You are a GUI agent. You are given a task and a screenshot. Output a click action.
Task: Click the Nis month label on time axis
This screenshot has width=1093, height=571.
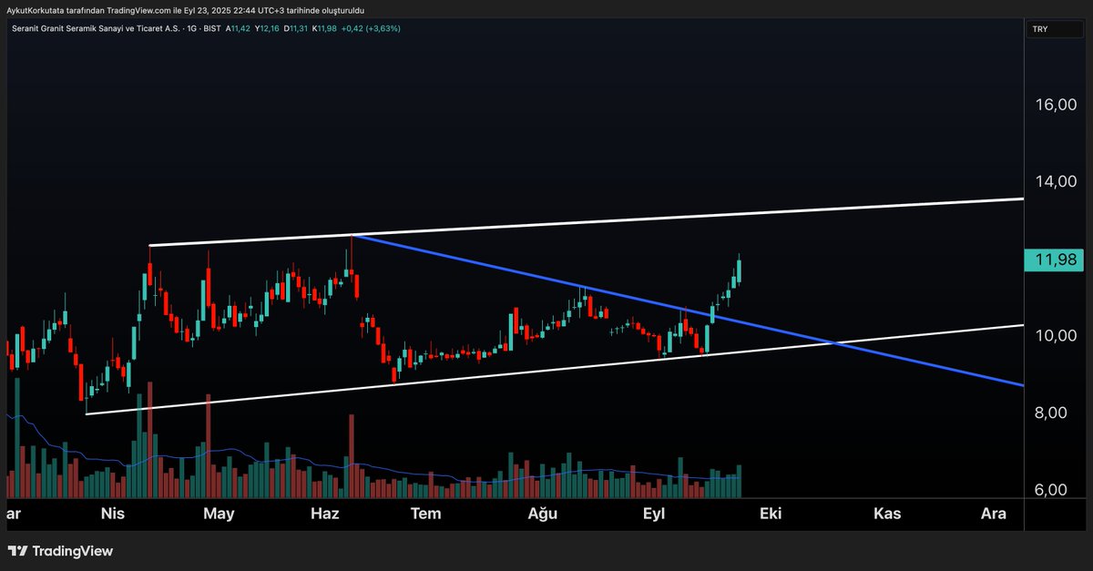point(113,514)
